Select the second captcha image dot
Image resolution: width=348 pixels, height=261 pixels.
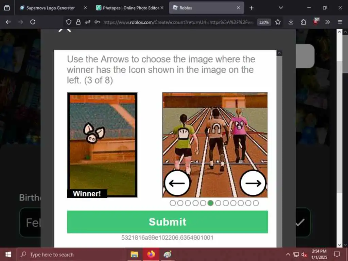(x=180, y=203)
